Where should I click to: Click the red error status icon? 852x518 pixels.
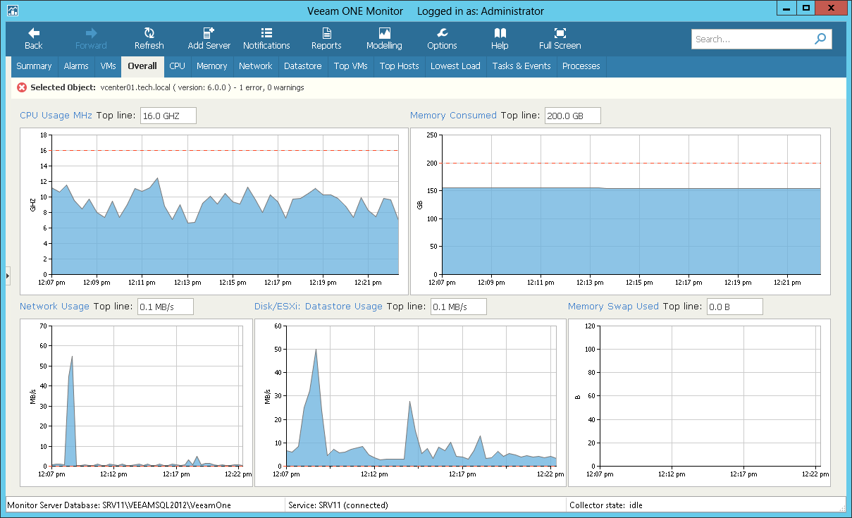point(22,87)
